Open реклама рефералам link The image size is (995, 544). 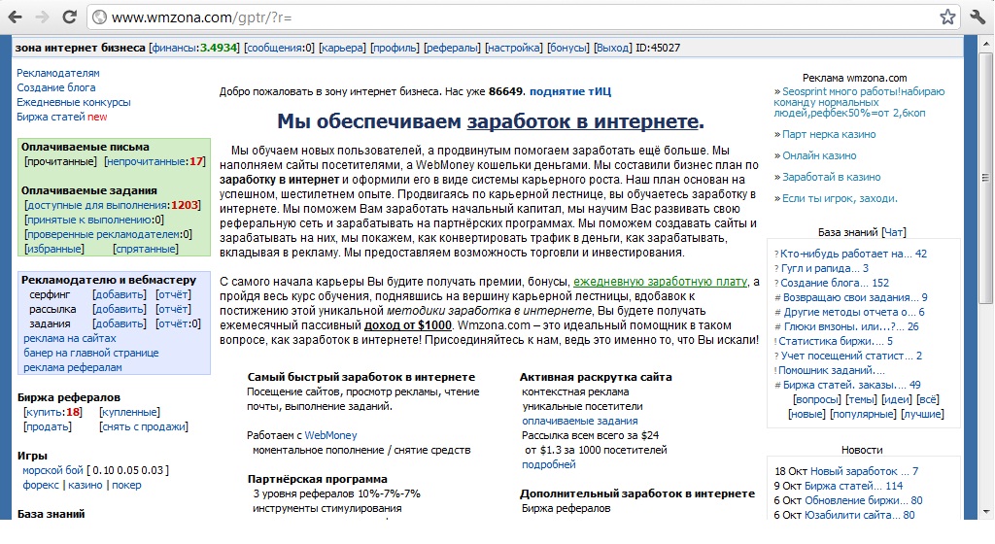[x=72, y=368]
